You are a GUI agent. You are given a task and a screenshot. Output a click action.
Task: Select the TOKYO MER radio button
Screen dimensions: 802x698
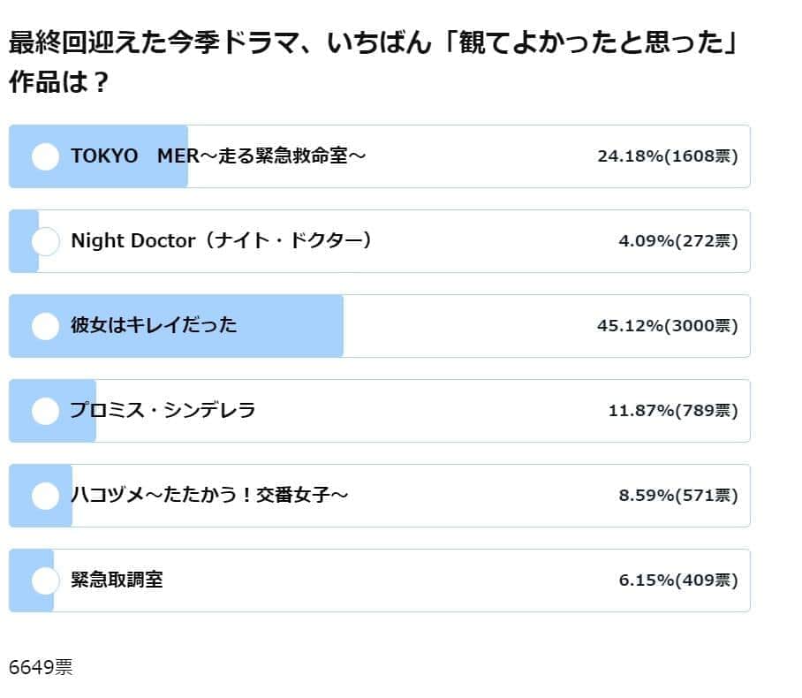[x=45, y=156]
